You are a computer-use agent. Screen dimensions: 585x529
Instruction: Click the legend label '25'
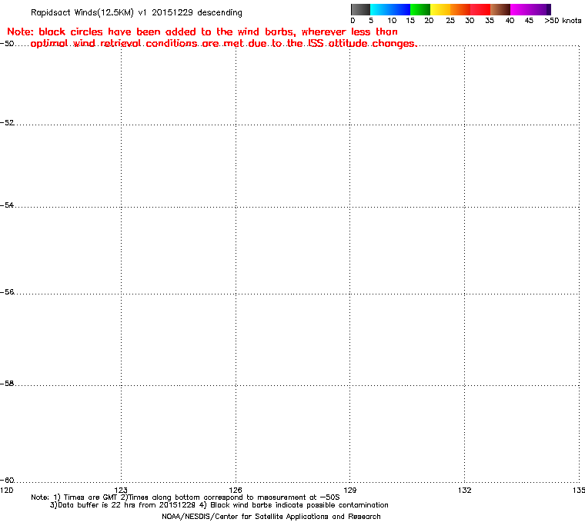pyautogui.click(x=450, y=21)
